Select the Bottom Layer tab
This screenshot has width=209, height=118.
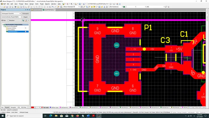tap(54, 108)
